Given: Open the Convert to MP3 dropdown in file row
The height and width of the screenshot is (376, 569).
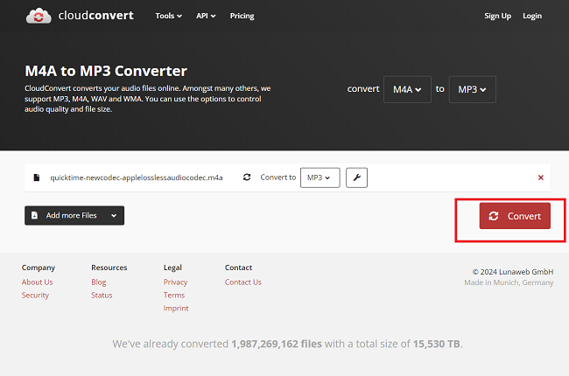Looking at the screenshot, I should pos(320,178).
